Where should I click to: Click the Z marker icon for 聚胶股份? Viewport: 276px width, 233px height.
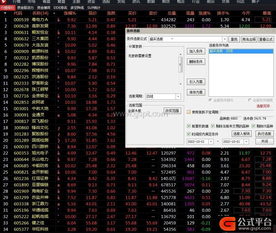[59, 135]
